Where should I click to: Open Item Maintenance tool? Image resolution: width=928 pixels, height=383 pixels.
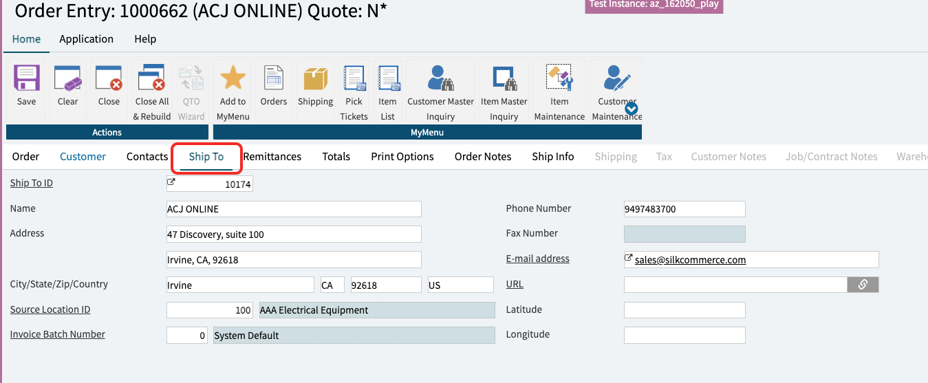[559, 79]
